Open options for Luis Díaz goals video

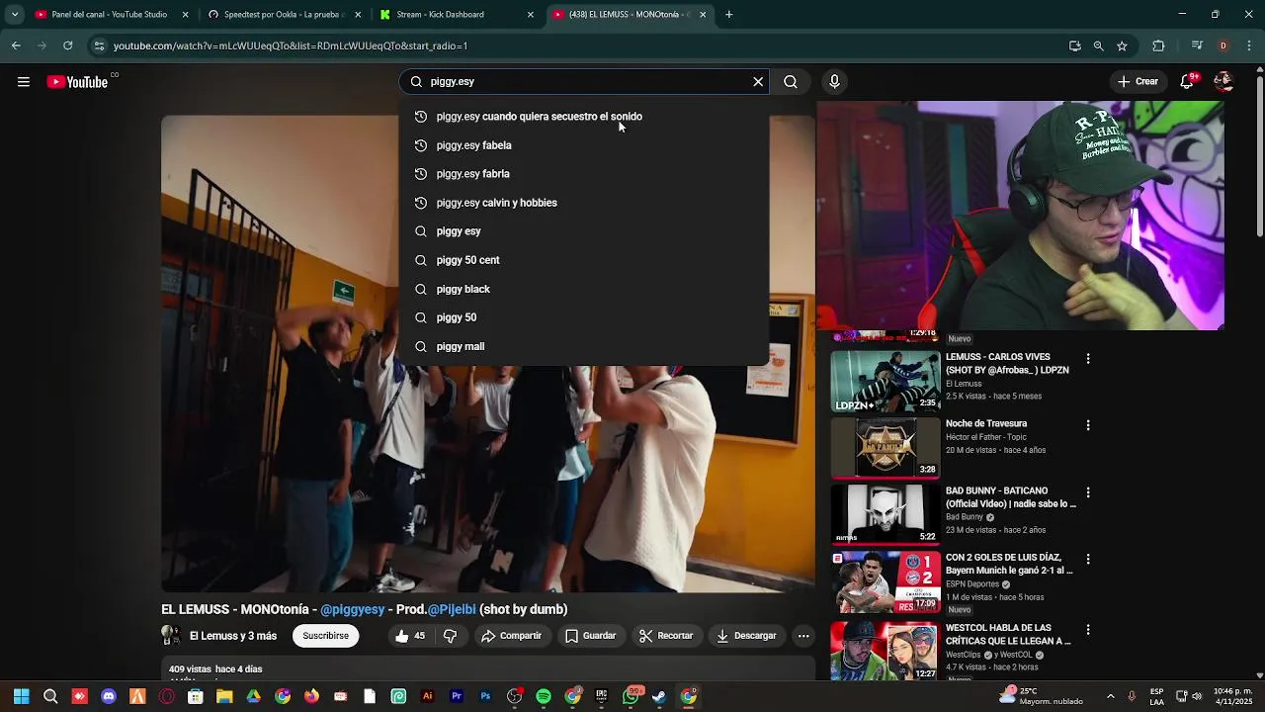click(1088, 559)
